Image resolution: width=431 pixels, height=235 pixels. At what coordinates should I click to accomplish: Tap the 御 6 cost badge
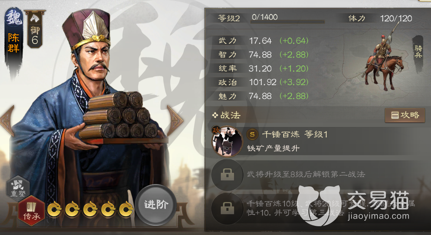(35, 29)
